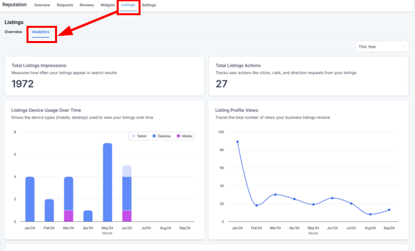
Task: Click the Apr'24 point on profile views line
Action: 294,199
